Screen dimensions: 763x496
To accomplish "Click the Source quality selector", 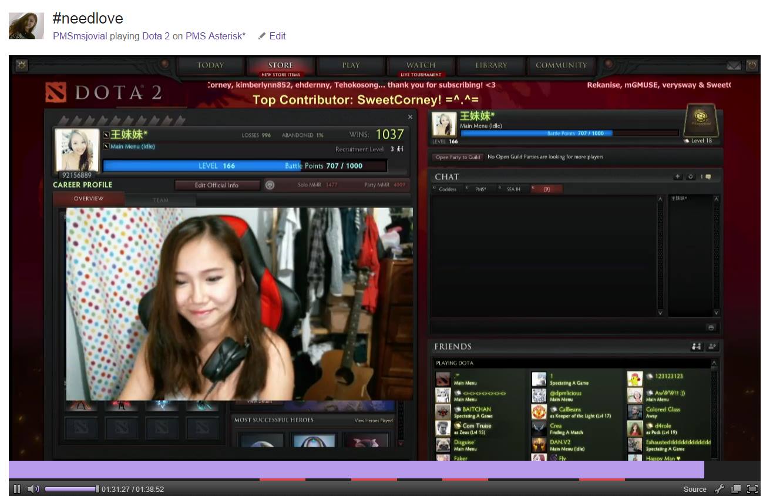I will point(695,489).
